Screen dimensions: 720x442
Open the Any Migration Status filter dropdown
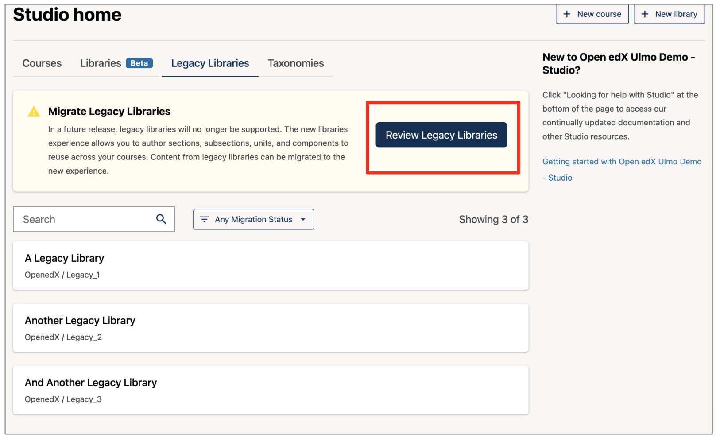[253, 219]
